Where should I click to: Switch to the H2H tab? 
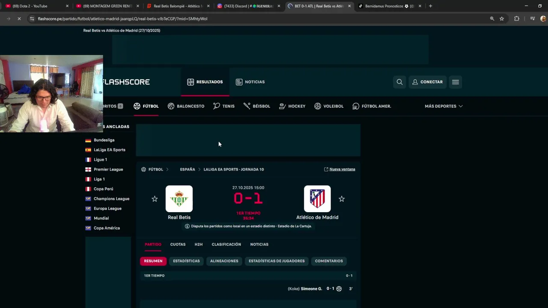pos(199,244)
